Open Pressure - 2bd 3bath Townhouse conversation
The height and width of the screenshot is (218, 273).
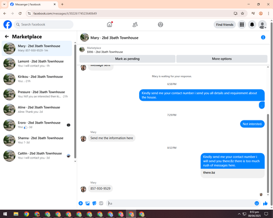tap(37, 94)
